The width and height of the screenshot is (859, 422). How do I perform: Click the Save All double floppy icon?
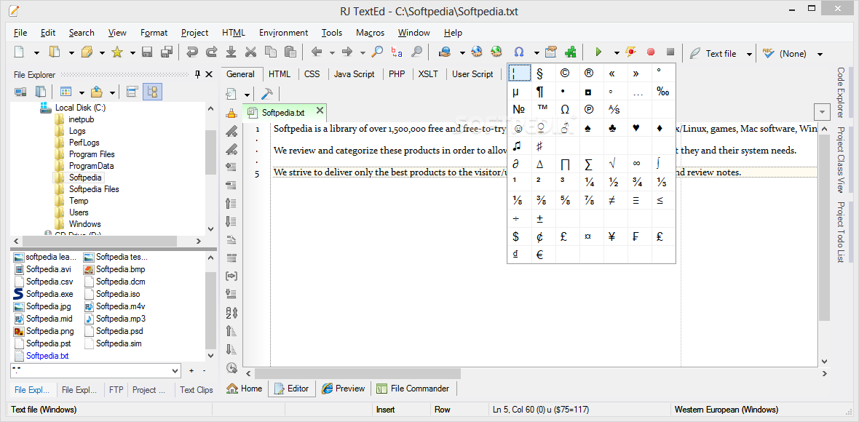tap(167, 52)
